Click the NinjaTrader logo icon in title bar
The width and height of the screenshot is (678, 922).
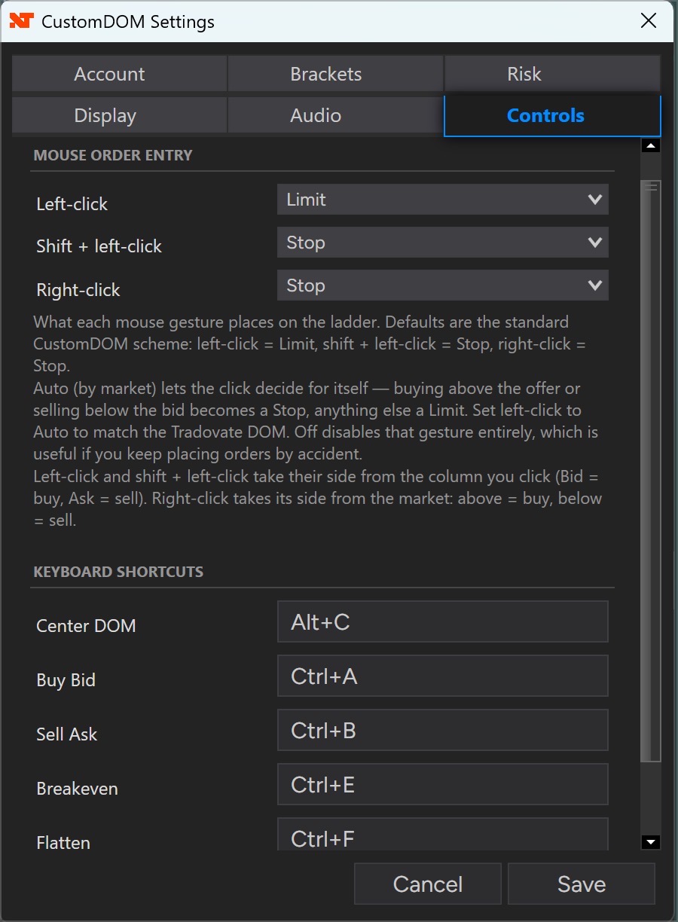[x=22, y=21]
